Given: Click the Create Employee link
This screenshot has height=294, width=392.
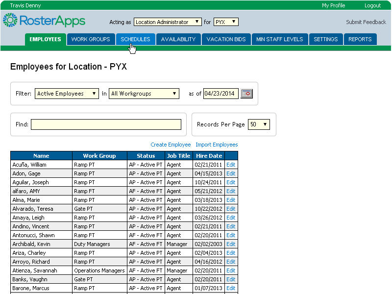Looking at the screenshot, I should coord(171,145).
